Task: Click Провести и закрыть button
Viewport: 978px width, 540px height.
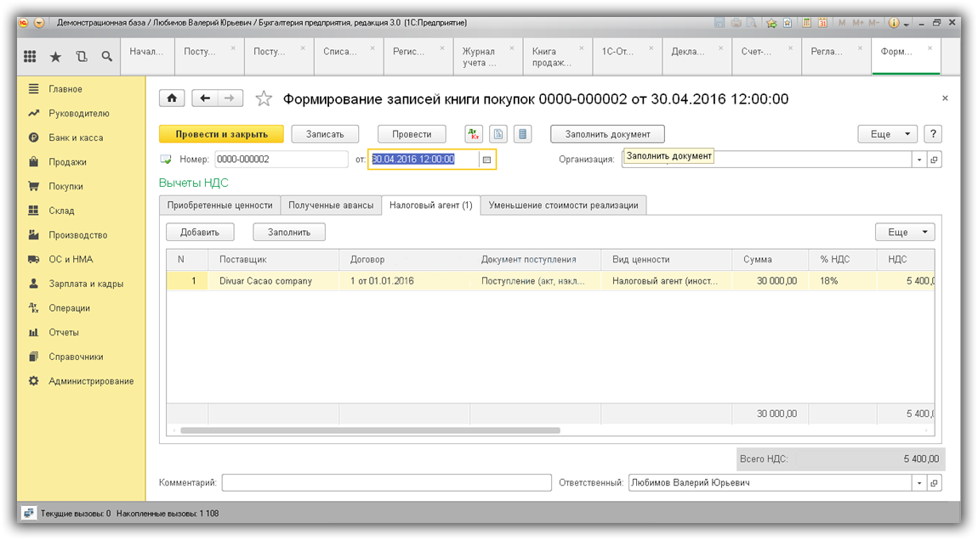Action: point(221,134)
